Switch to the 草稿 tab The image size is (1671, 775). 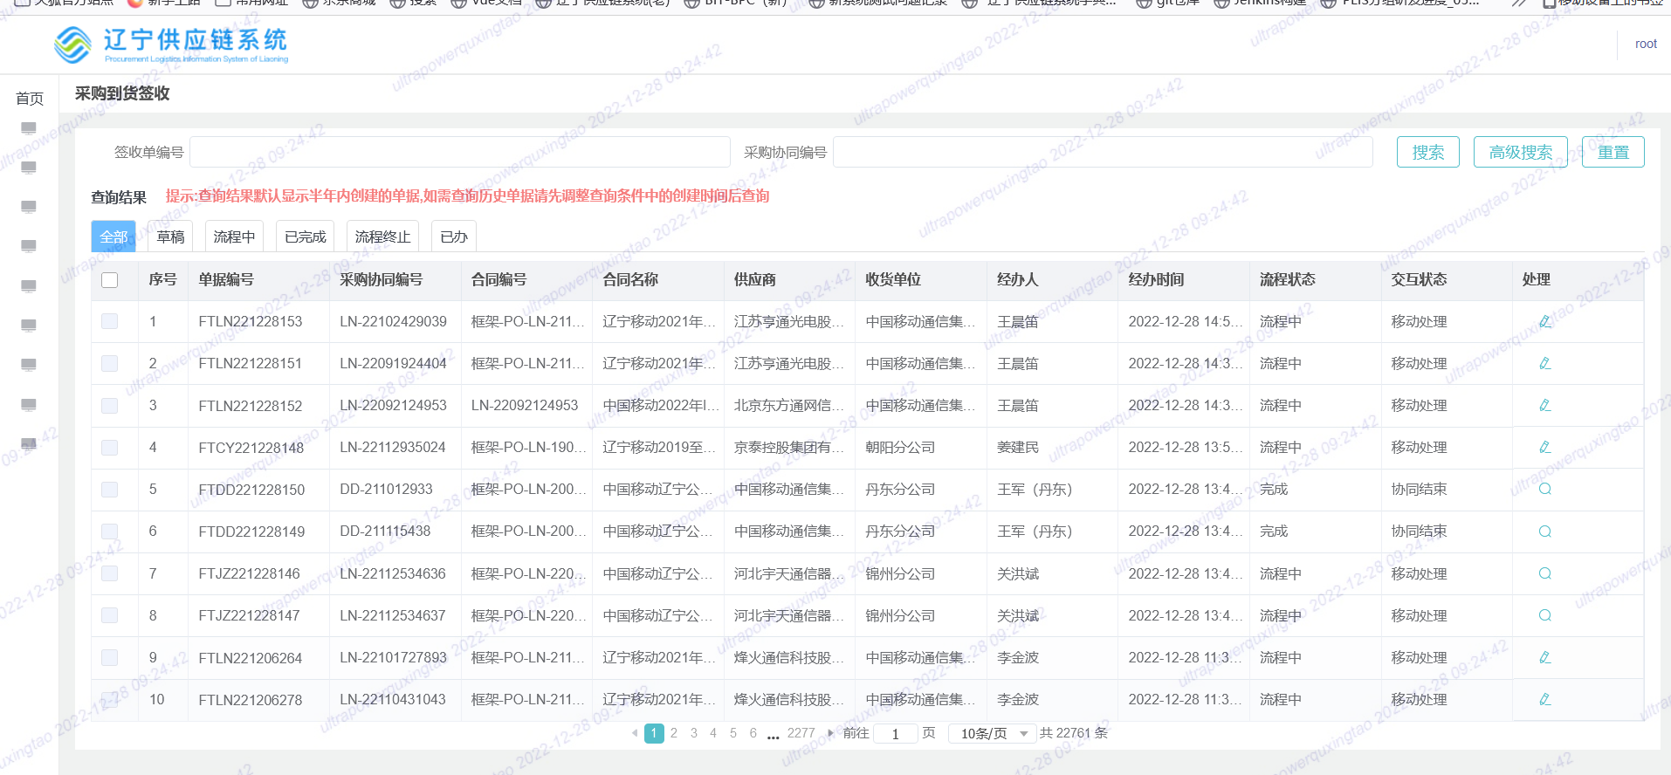[170, 237]
